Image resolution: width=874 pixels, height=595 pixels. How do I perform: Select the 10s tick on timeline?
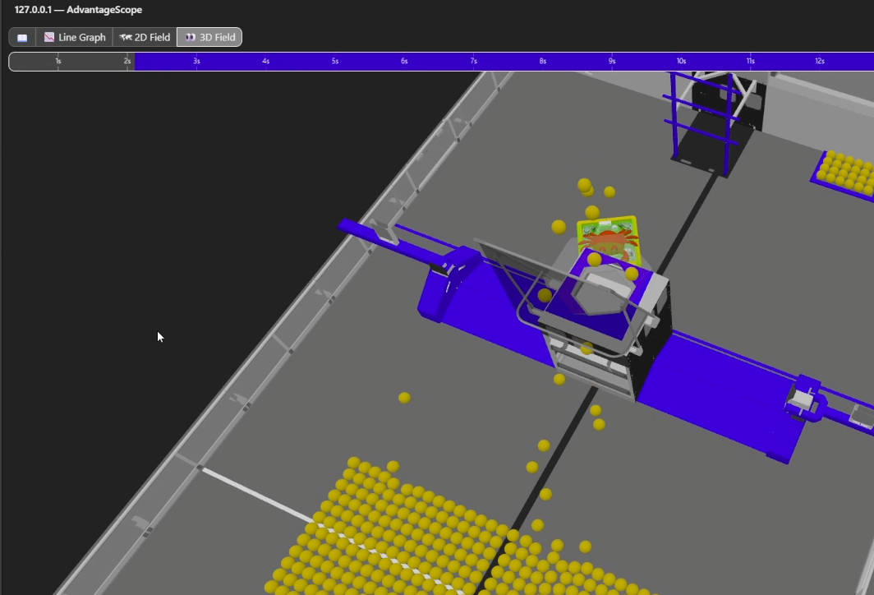[x=681, y=61]
